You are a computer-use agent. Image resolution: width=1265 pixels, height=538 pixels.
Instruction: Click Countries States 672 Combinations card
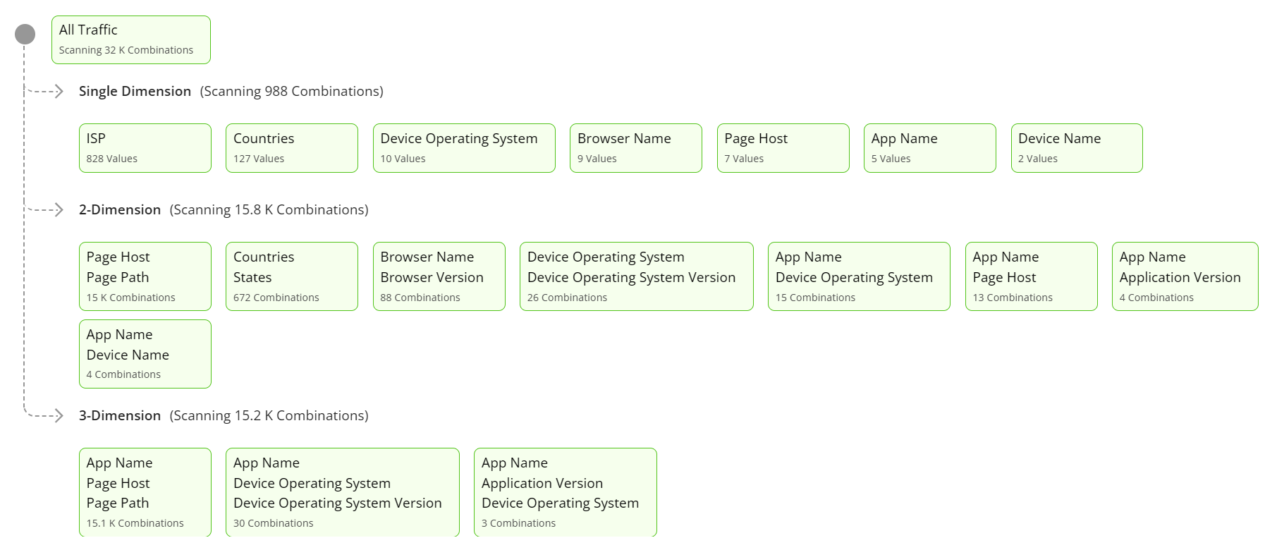point(292,276)
